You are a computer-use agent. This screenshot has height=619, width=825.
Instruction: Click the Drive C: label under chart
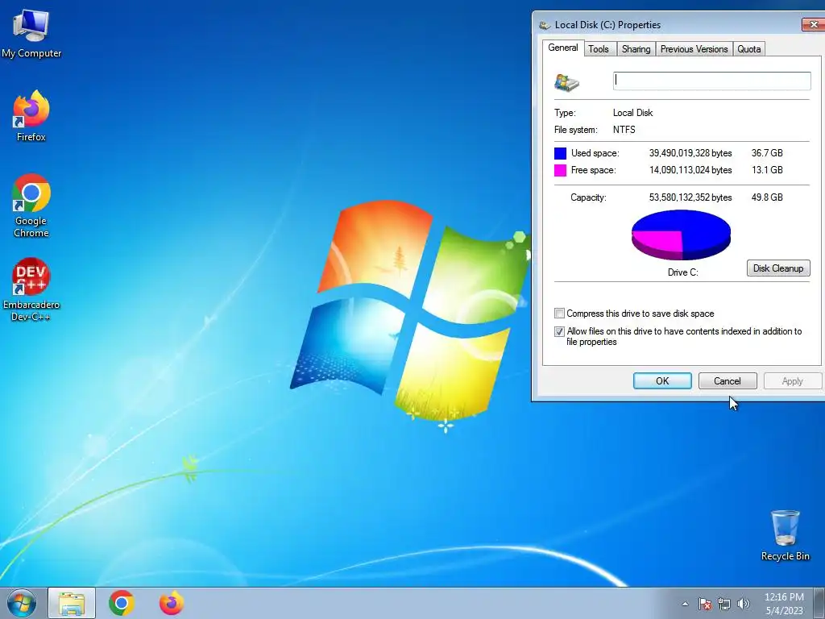point(683,272)
